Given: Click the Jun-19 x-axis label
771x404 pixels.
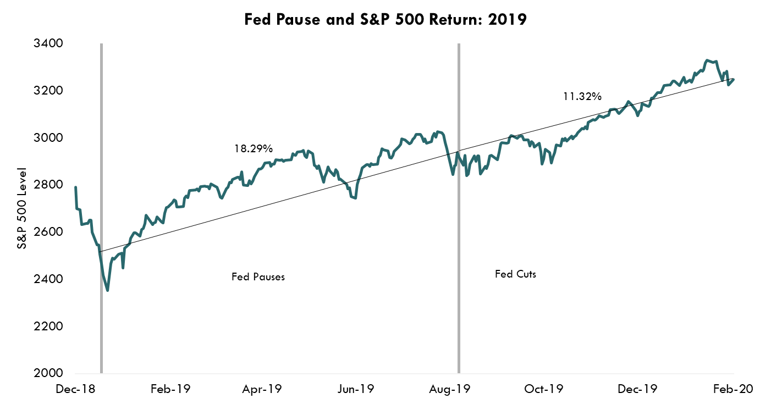Looking at the screenshot, I should [355, 389].
